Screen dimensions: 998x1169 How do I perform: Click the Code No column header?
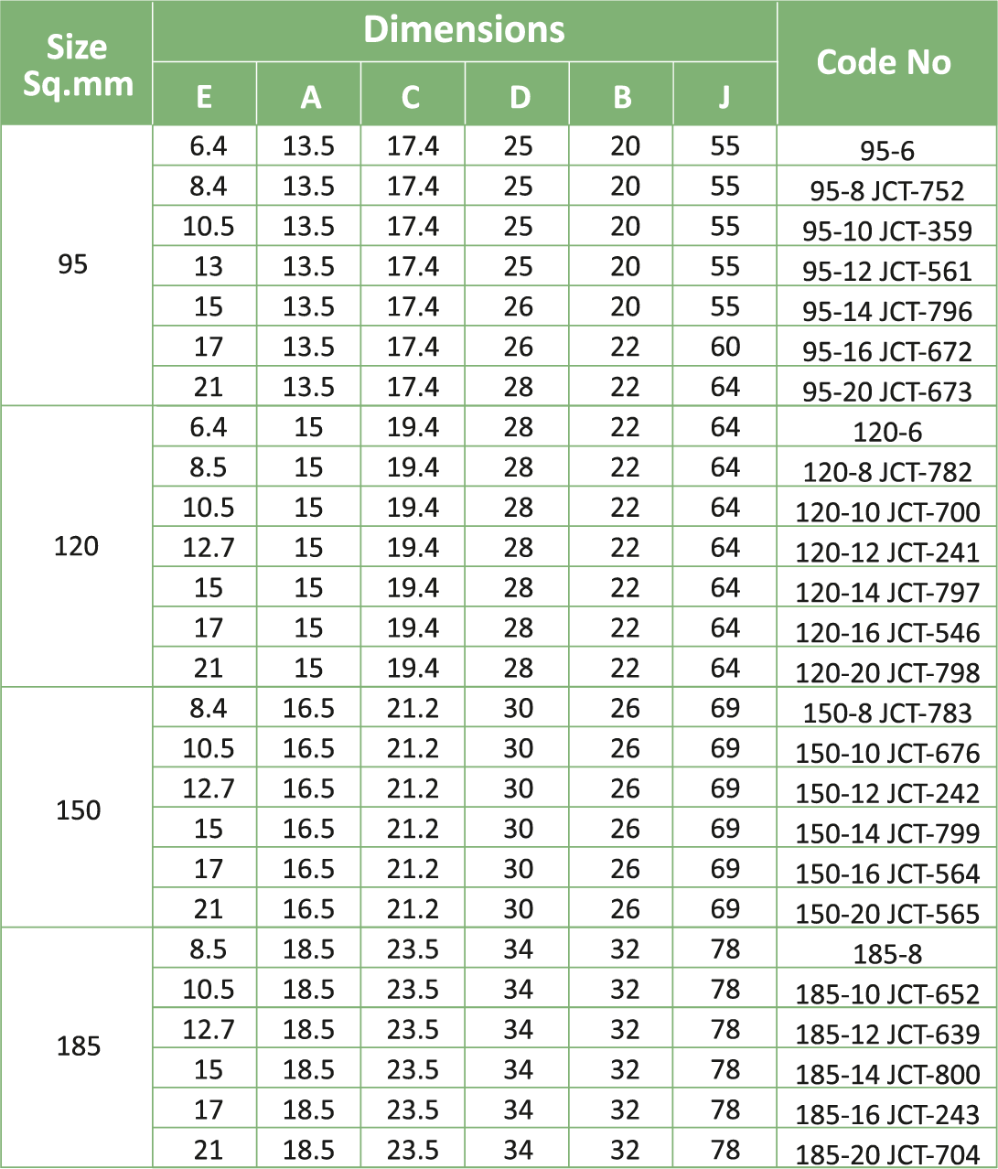point(884,62)
